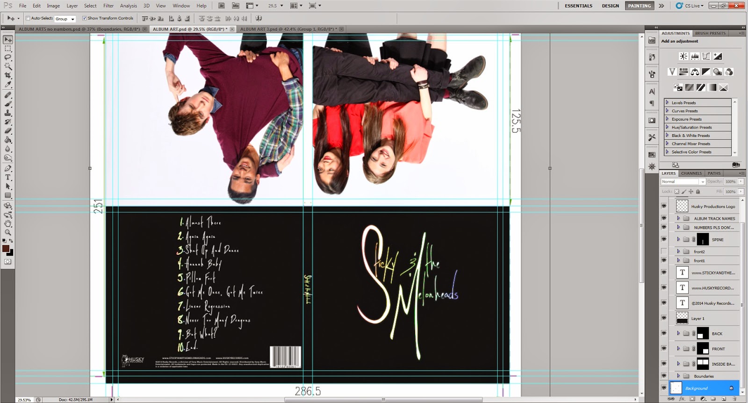Open the layer Opacity slider arrow

click(740, 181)
